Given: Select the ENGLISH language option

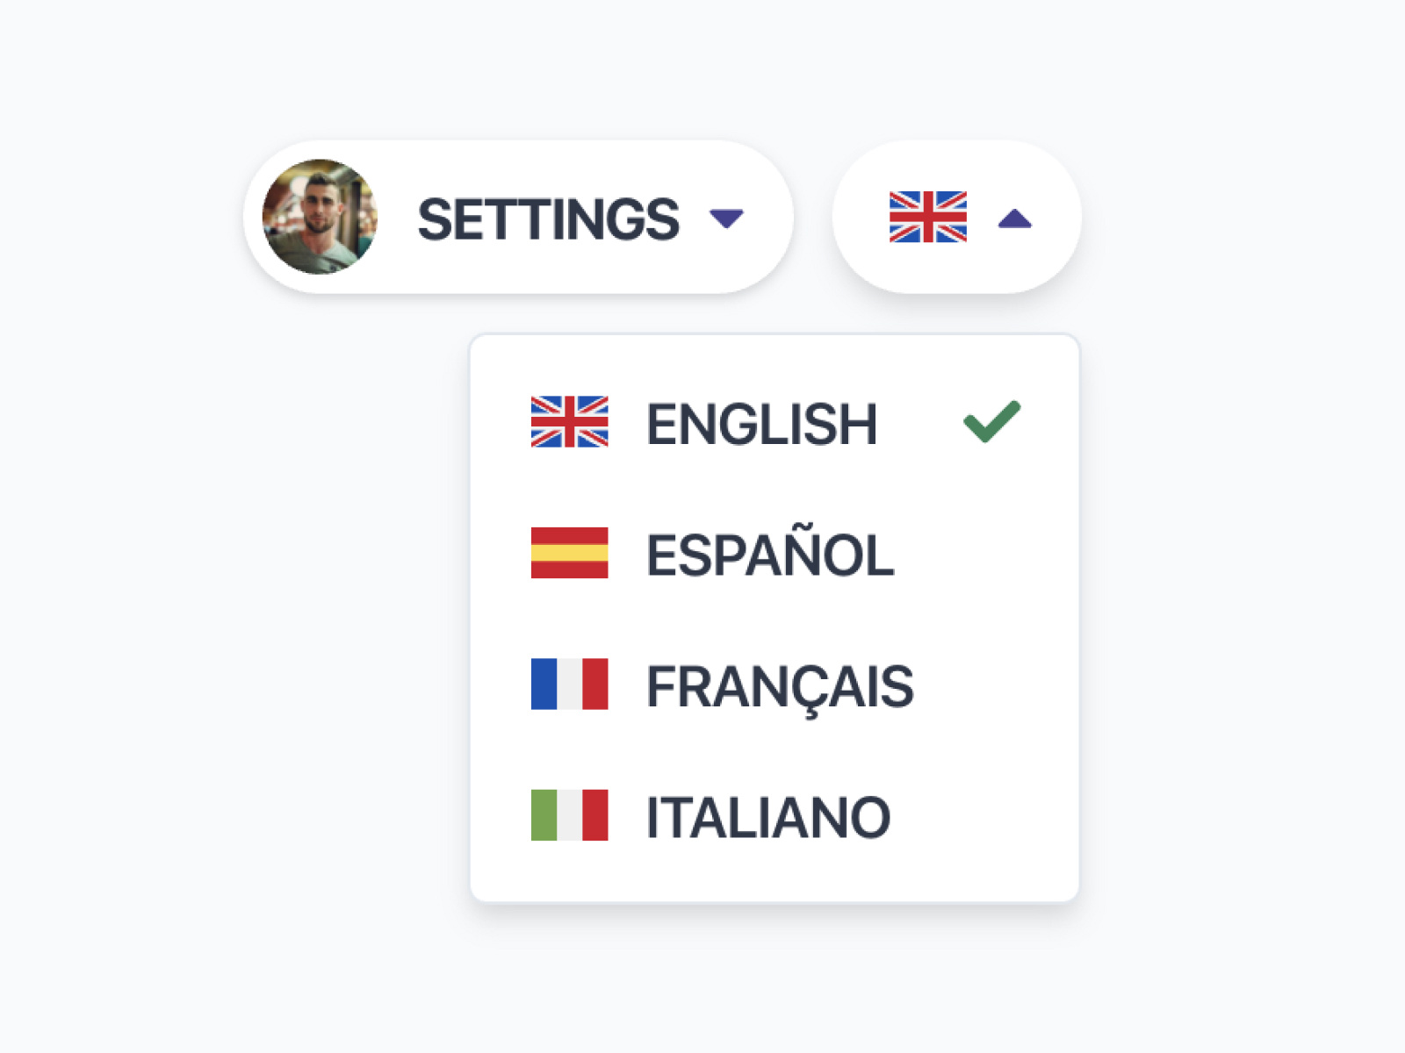Looking at the screenshot, I should tap(761, 425).
